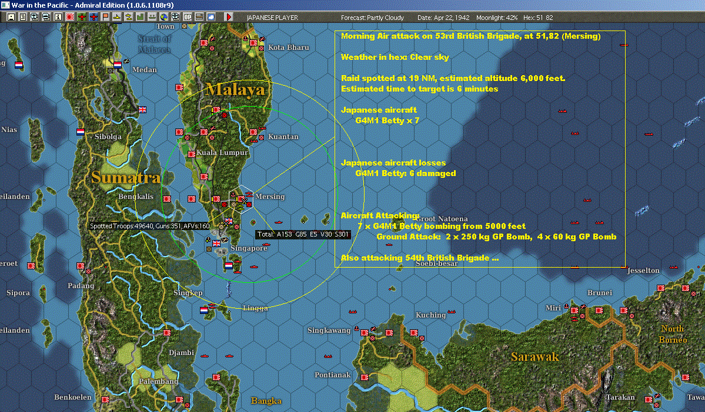Click the Bengkalis map label

136,197
